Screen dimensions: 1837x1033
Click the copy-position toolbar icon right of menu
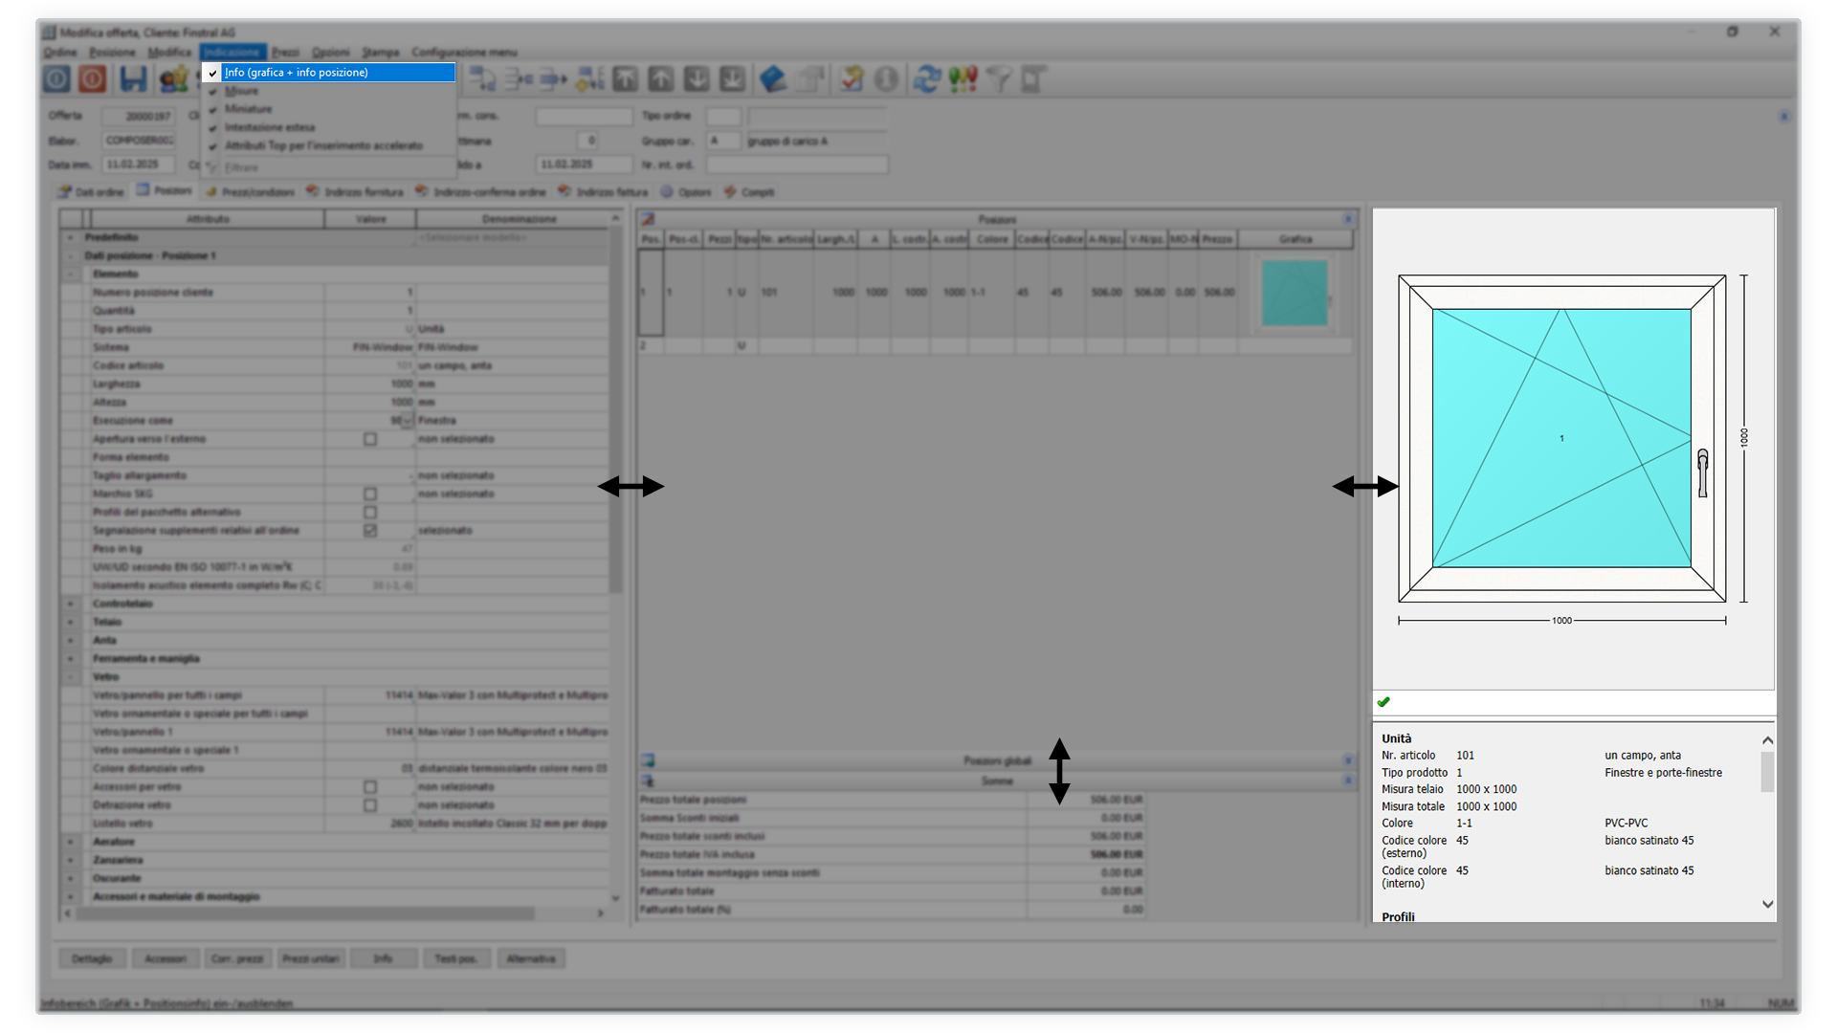(x=482, y=79)
